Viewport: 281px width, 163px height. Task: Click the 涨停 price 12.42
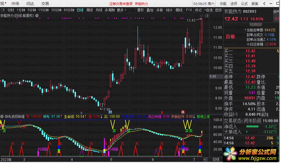(250, 77)
